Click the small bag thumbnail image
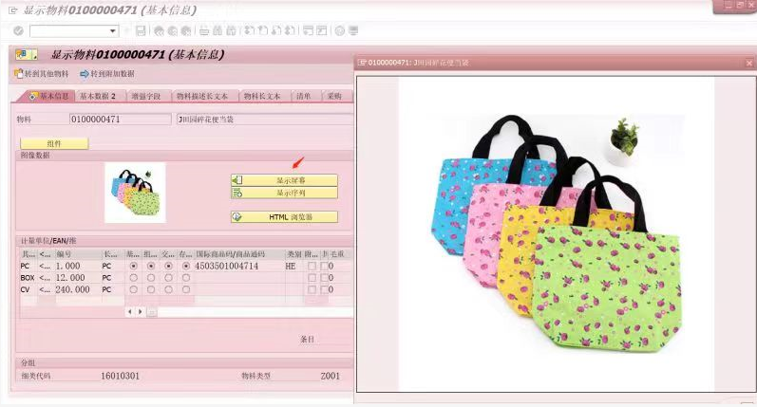 pyautogui.click(x=135, y=193)
